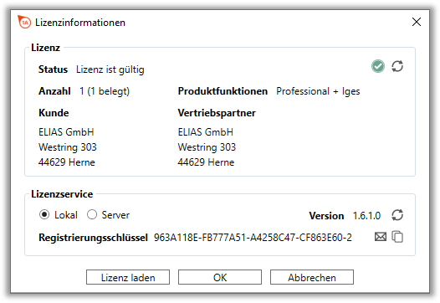Click the Kunde heading label

[54, 113]
